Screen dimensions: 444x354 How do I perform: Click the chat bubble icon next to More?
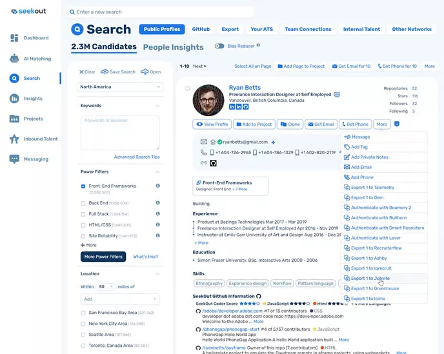coord(397,124)
